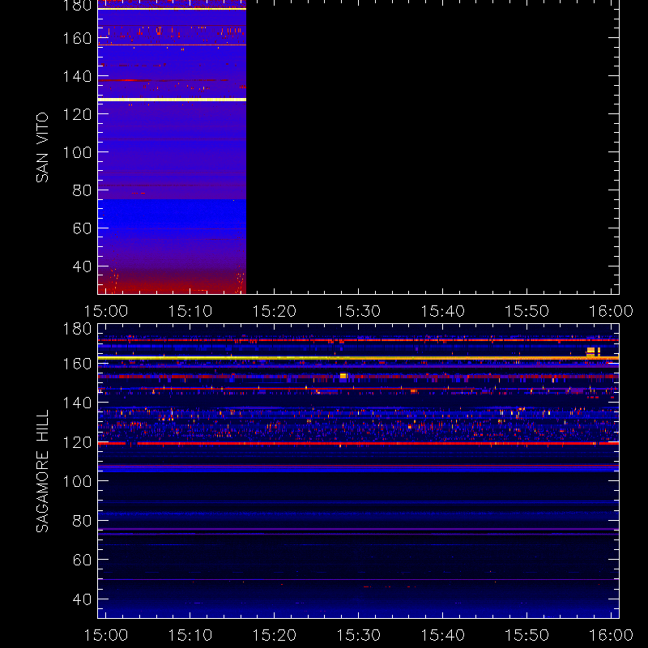Viewport: 648px width, 648px height.
Task: Click 15:10 time label under the San Vito plot
Action: (190, 311)
